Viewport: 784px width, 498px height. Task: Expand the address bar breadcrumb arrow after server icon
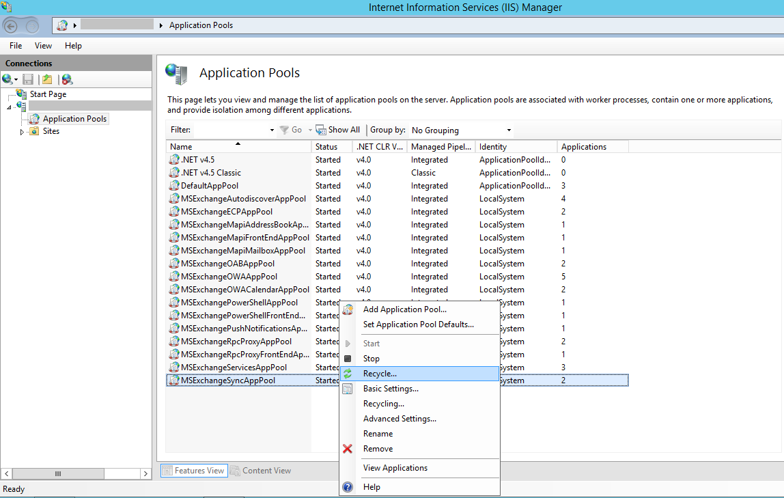point(75,25)
